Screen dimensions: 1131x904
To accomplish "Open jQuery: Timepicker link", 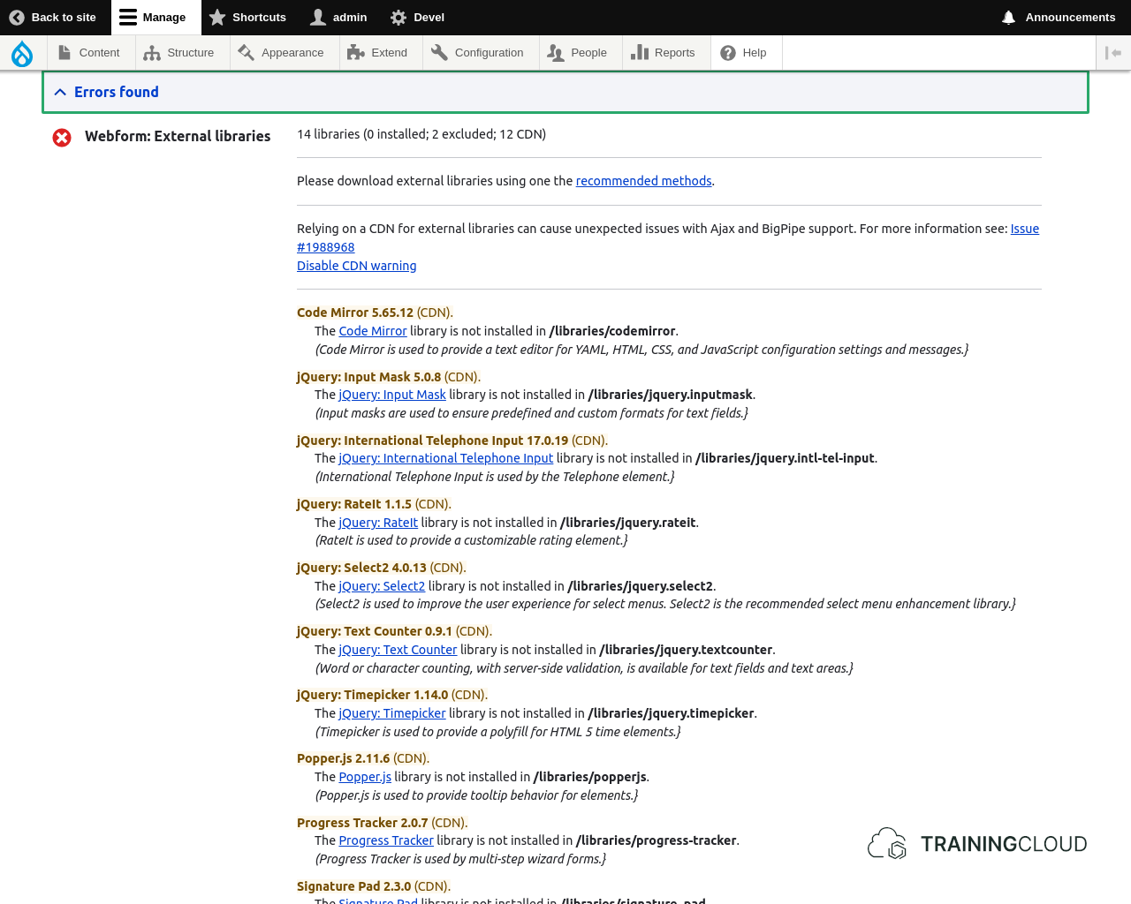I will (x=392, y=713).
